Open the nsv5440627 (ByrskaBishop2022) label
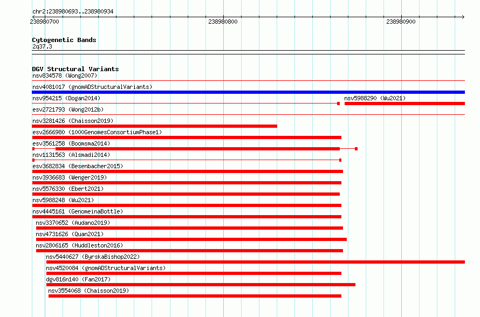Viewport: 480px width, 317px height. [x=93, y=257]
